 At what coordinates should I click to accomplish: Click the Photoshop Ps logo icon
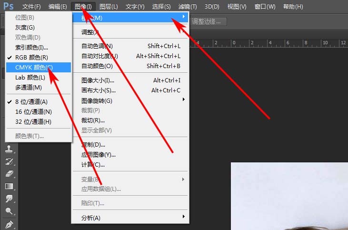9,6
